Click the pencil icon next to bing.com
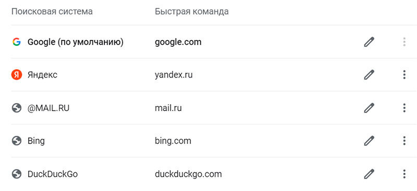 [369, 141]
